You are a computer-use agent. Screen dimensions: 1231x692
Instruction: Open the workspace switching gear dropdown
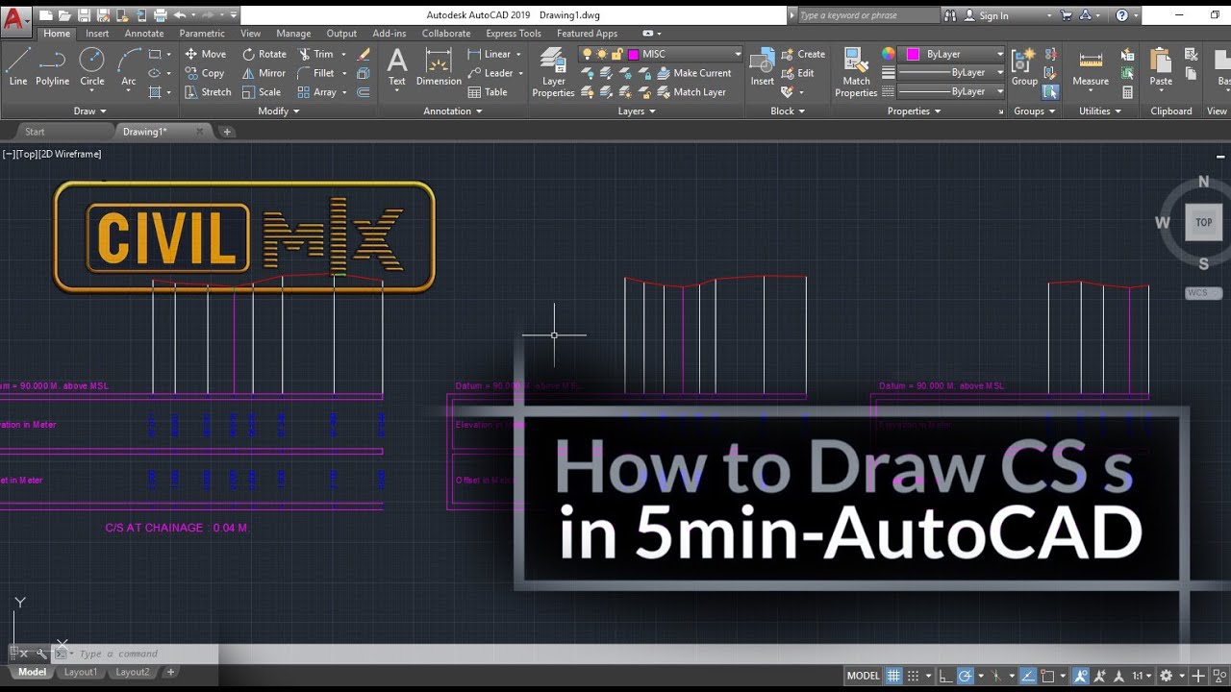(x=1170, y=676)
